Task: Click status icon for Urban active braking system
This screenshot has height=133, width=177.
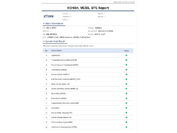Action: [x=126, y=127]
